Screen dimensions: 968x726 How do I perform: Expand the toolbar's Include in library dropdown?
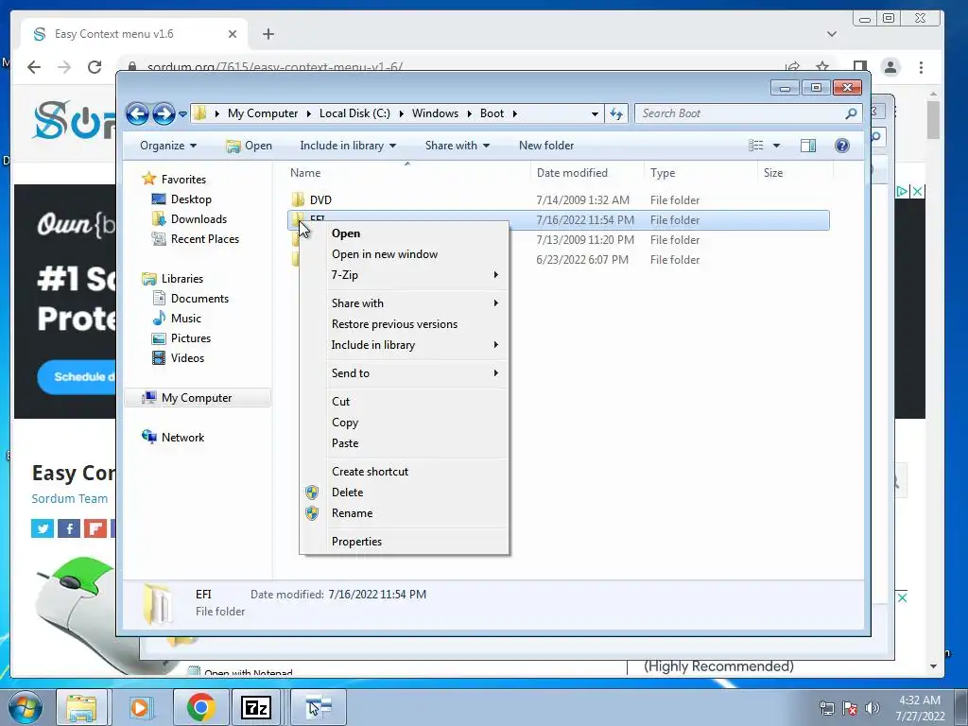click(x=348, y=146)
